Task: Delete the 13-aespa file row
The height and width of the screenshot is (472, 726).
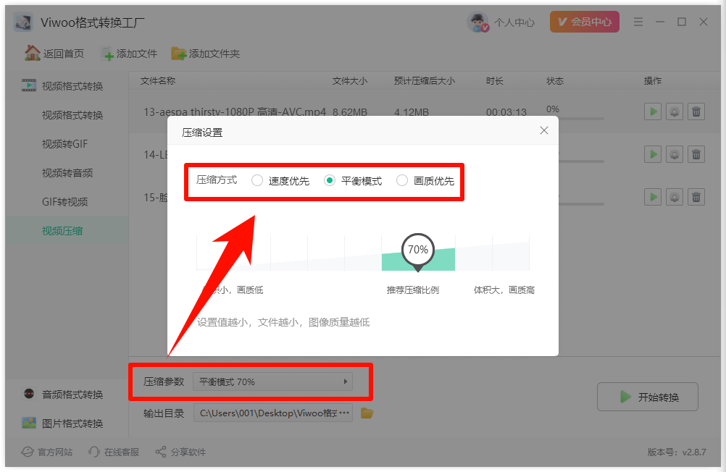Action: [696, 111]
